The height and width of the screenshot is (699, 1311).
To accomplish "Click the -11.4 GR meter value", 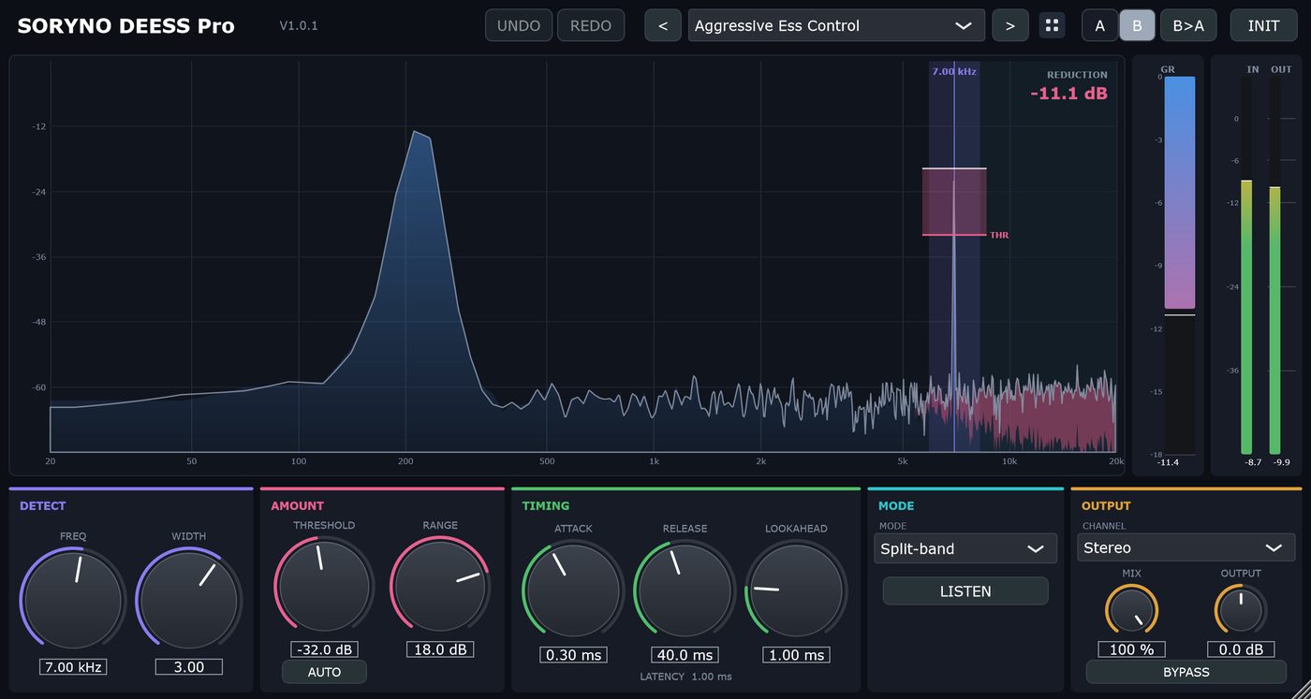I will [1168, 462].
